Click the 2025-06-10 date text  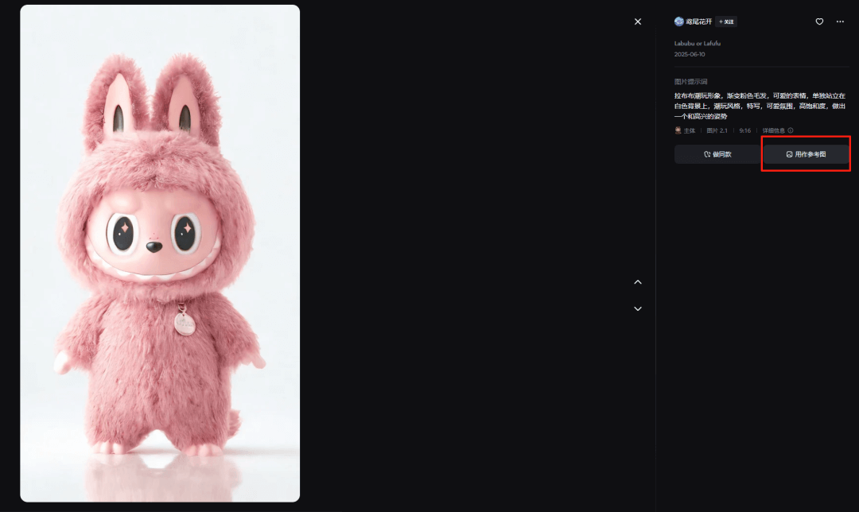690,55
